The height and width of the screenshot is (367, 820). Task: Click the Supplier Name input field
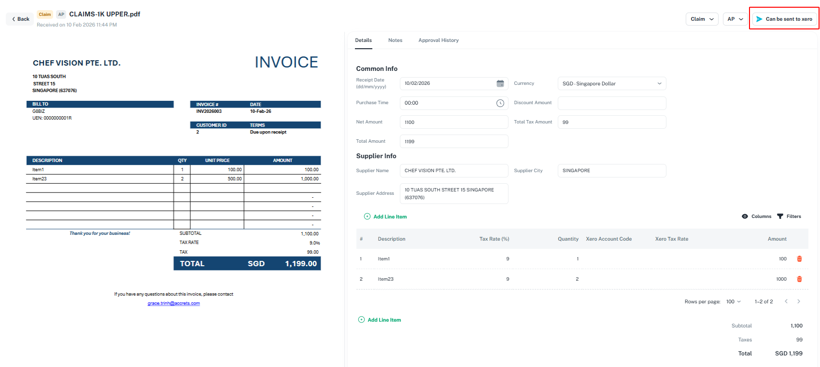point(453,171)
